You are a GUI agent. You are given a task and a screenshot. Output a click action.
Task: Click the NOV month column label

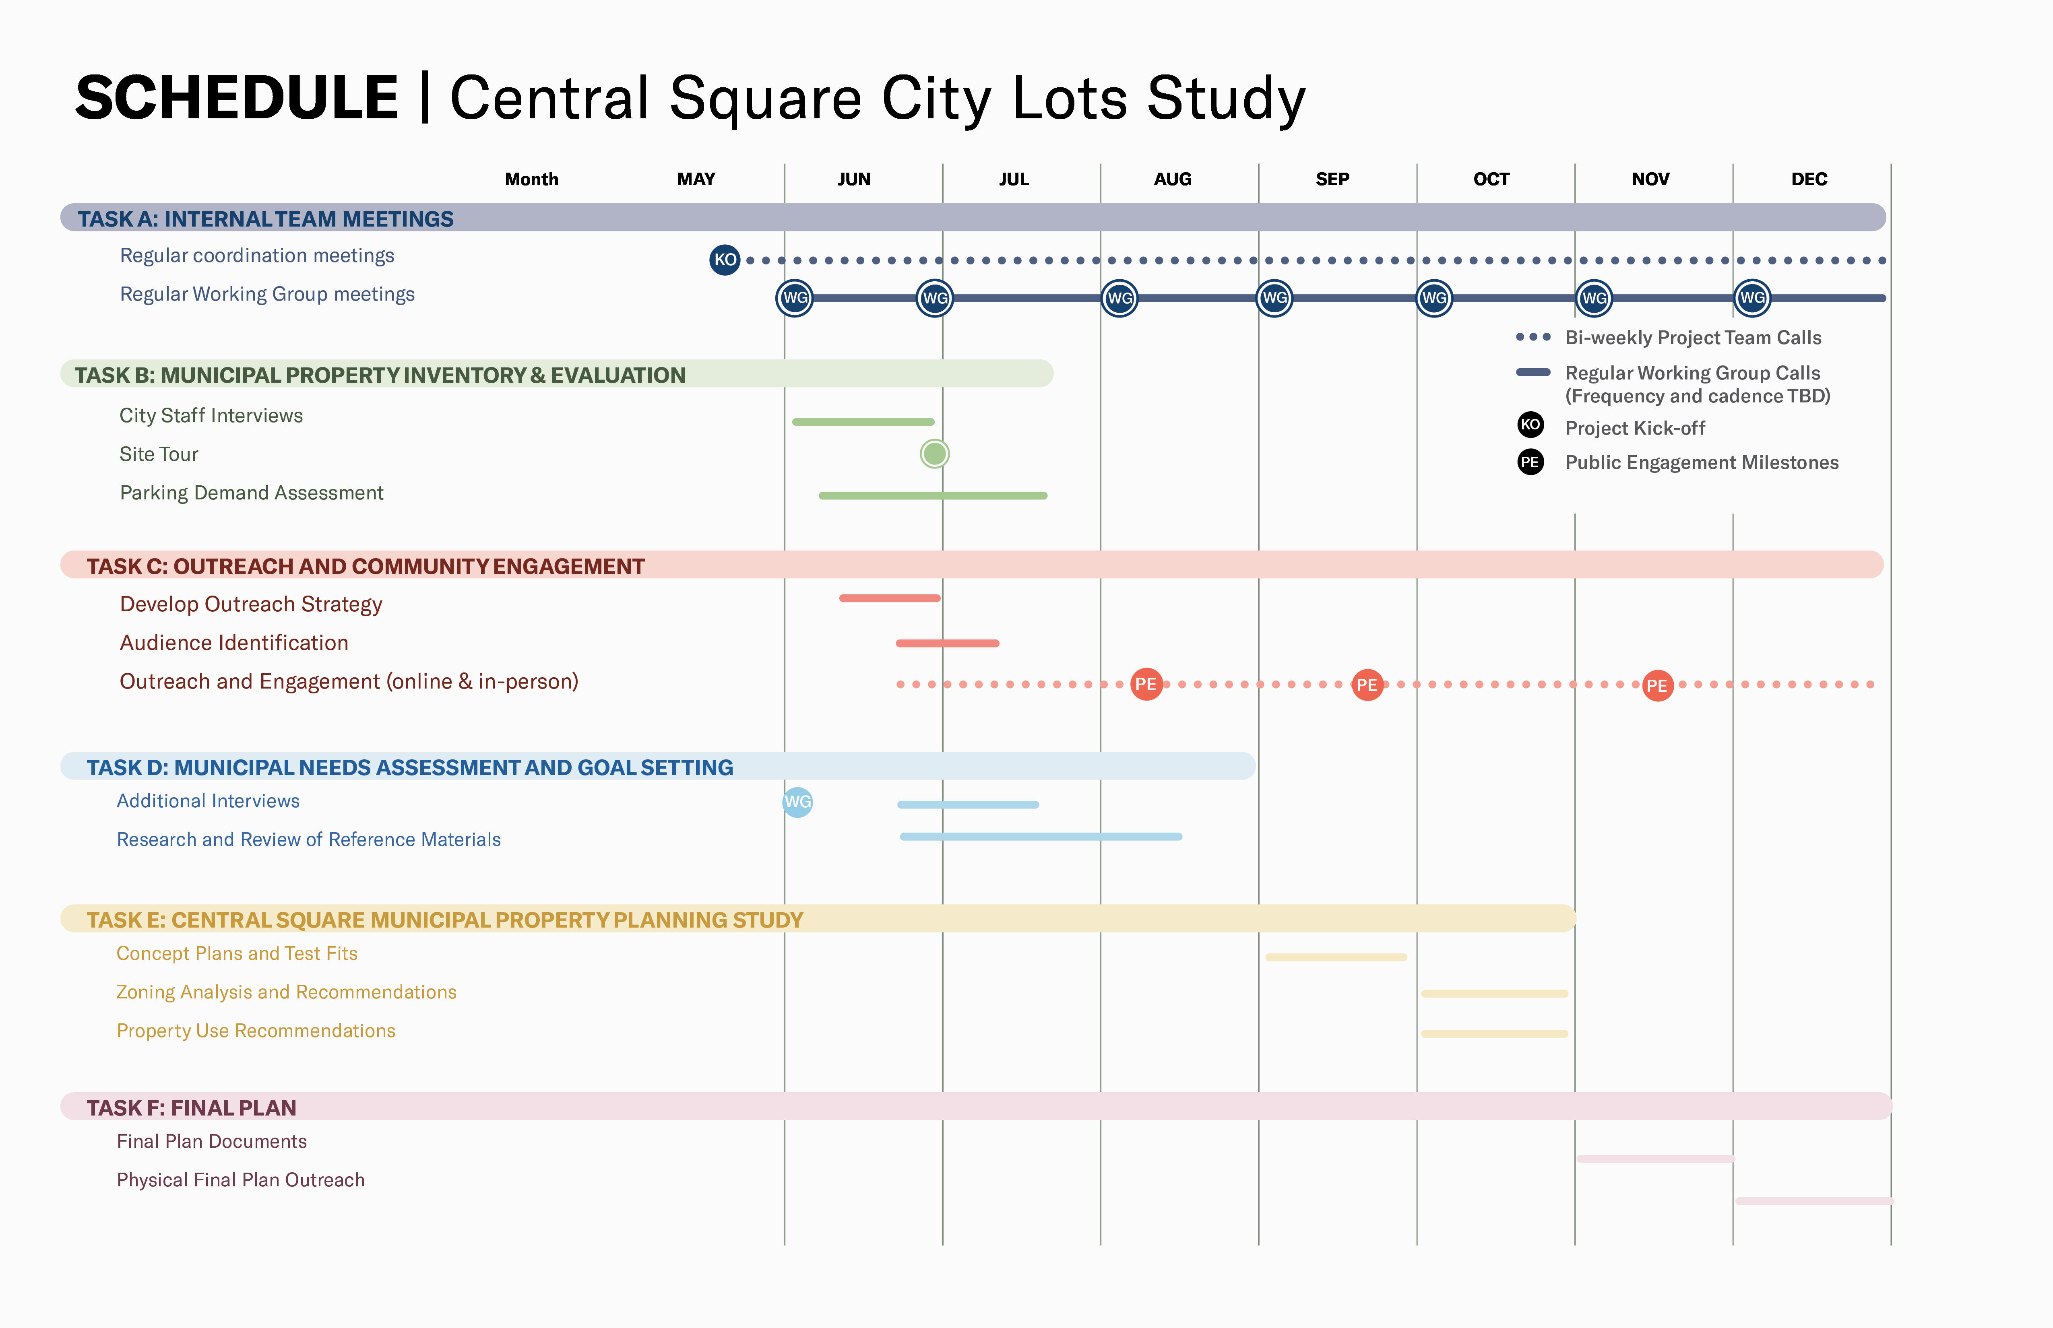(x=1650, y=179)
